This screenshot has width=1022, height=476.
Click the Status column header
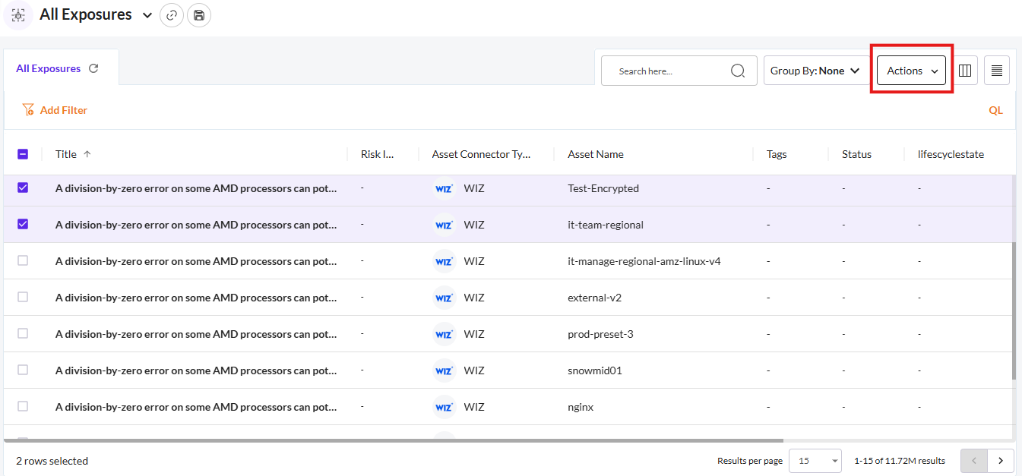point(856,154)
